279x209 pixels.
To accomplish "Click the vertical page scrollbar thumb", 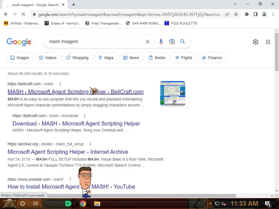I will coord(277,52).
